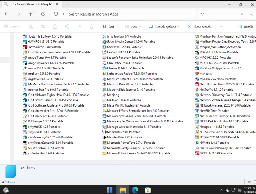Open Microsoft Edge from taskbar
This screenshot has height=194, width=256.
tap(135, 190)
